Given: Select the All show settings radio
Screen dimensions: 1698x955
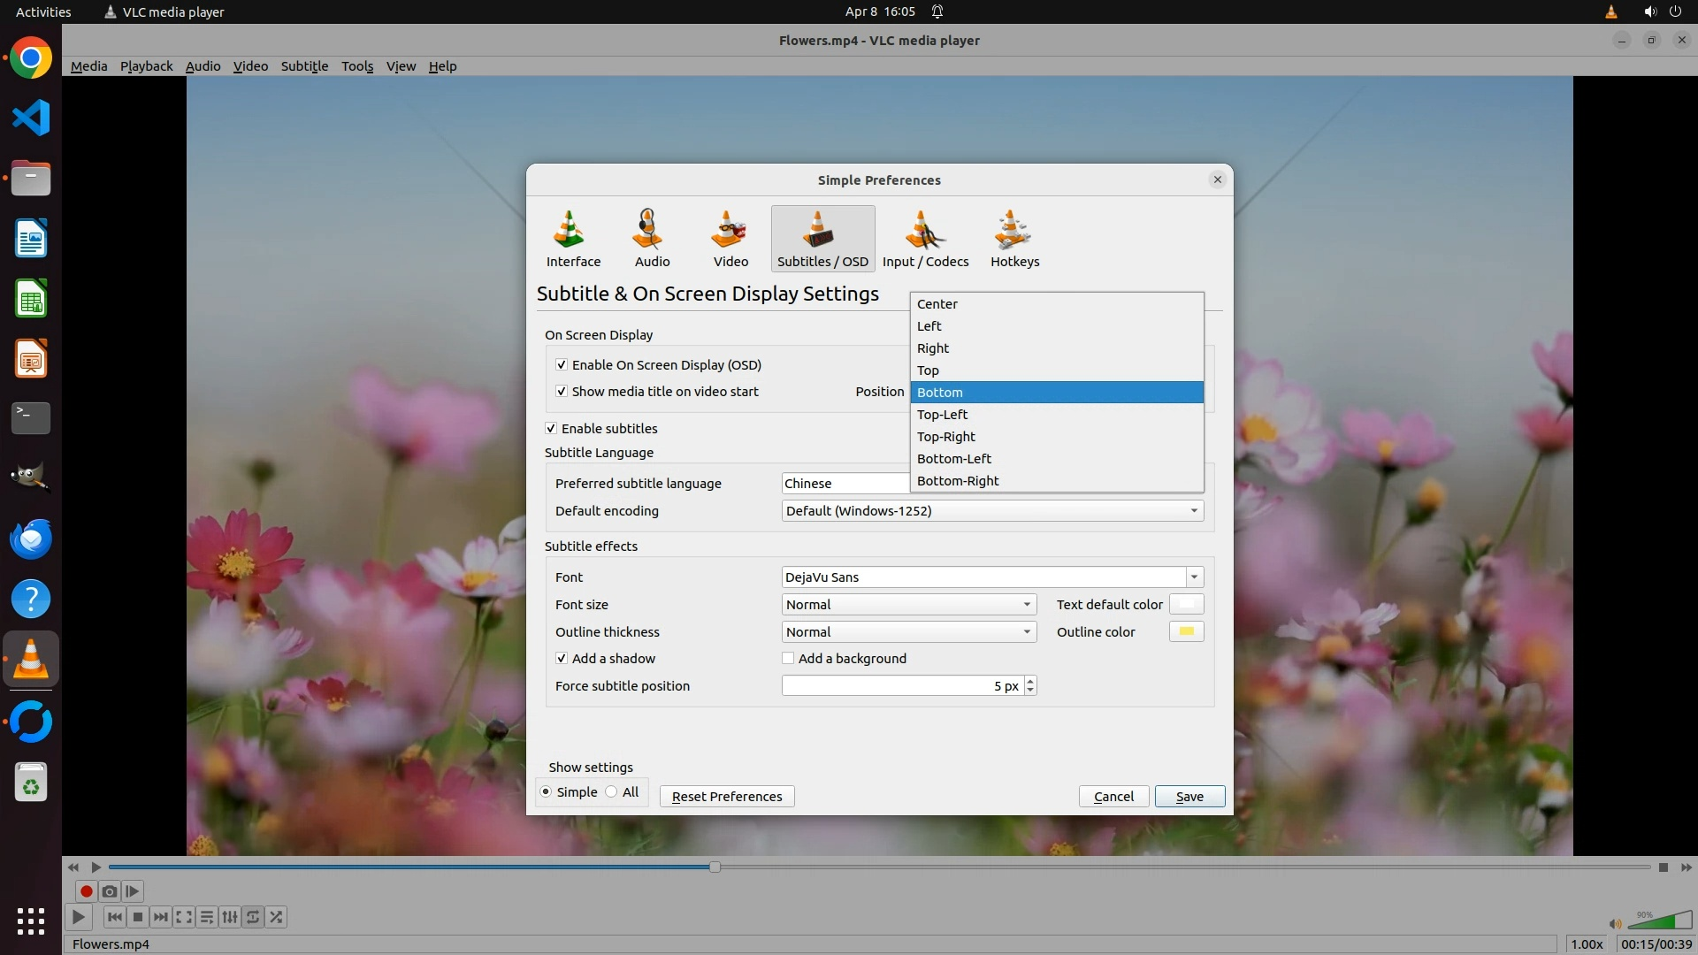Looking at the screenshot, I should (x=612, y=792).
